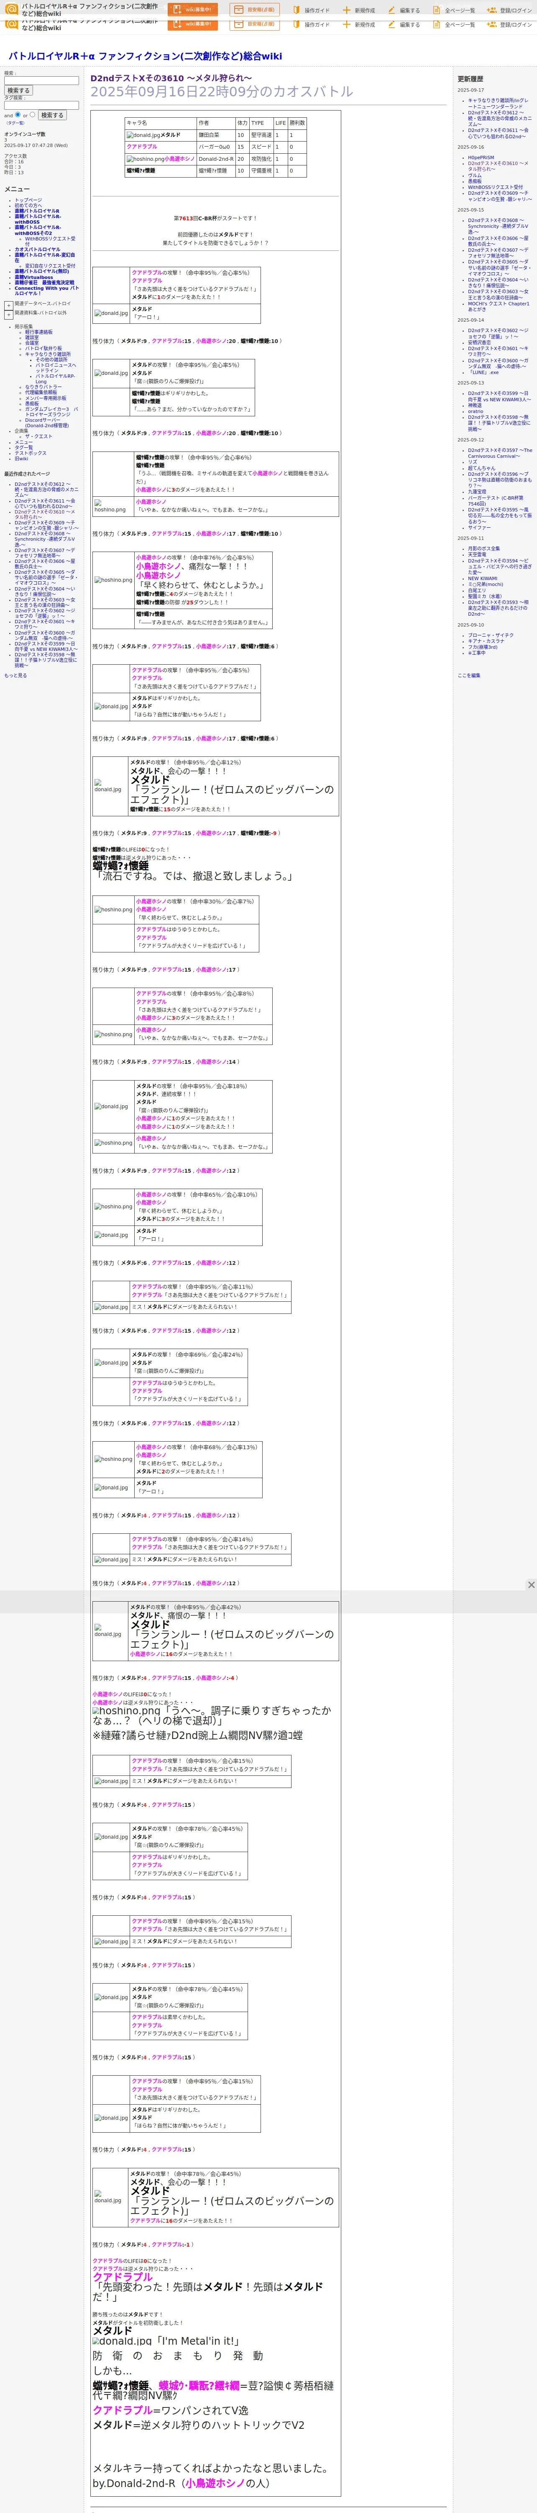537x2513 pixels.
Task: Open 旧wiki menu link
Action: (x=21, y=459)
